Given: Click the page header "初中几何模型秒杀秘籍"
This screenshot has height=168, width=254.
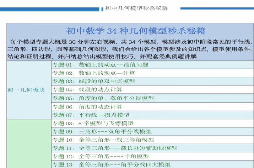Looking at the screenshot, I should pos(136,8).
